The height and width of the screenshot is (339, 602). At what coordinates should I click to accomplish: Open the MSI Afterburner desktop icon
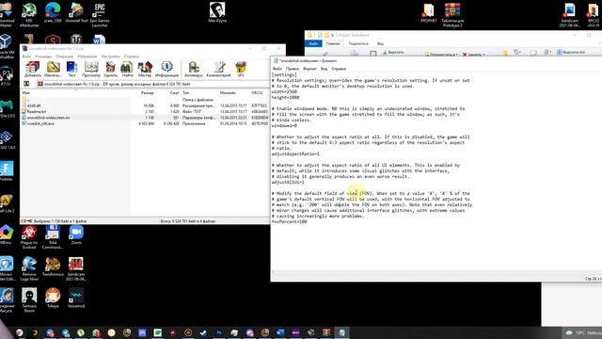tap(29, 15)
